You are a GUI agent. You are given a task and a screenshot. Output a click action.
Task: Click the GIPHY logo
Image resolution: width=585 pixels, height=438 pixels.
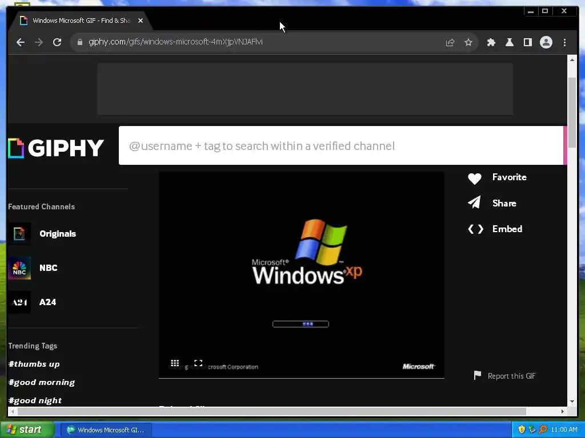pos(56,148)
